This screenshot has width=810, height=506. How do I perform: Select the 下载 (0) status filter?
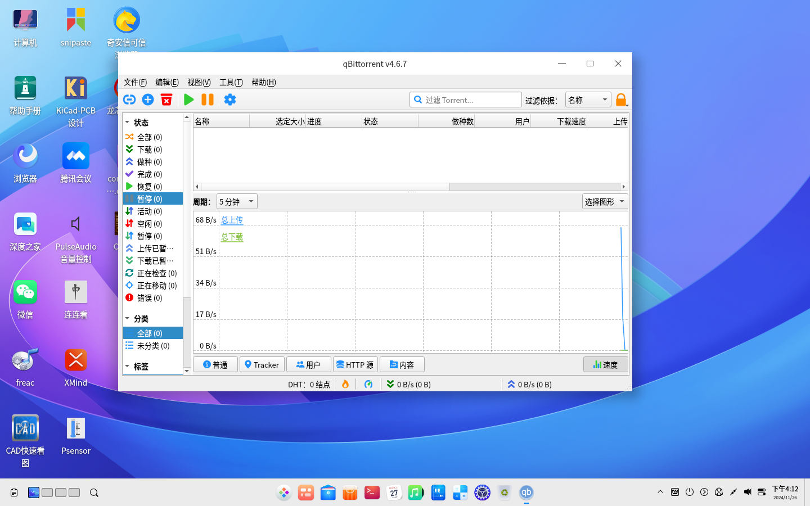[150, 150]
